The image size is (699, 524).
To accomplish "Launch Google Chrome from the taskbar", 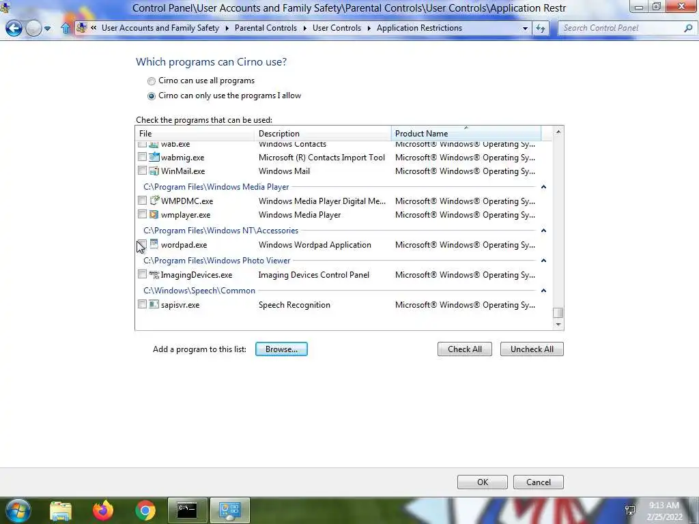I will [x=145, y=510].
